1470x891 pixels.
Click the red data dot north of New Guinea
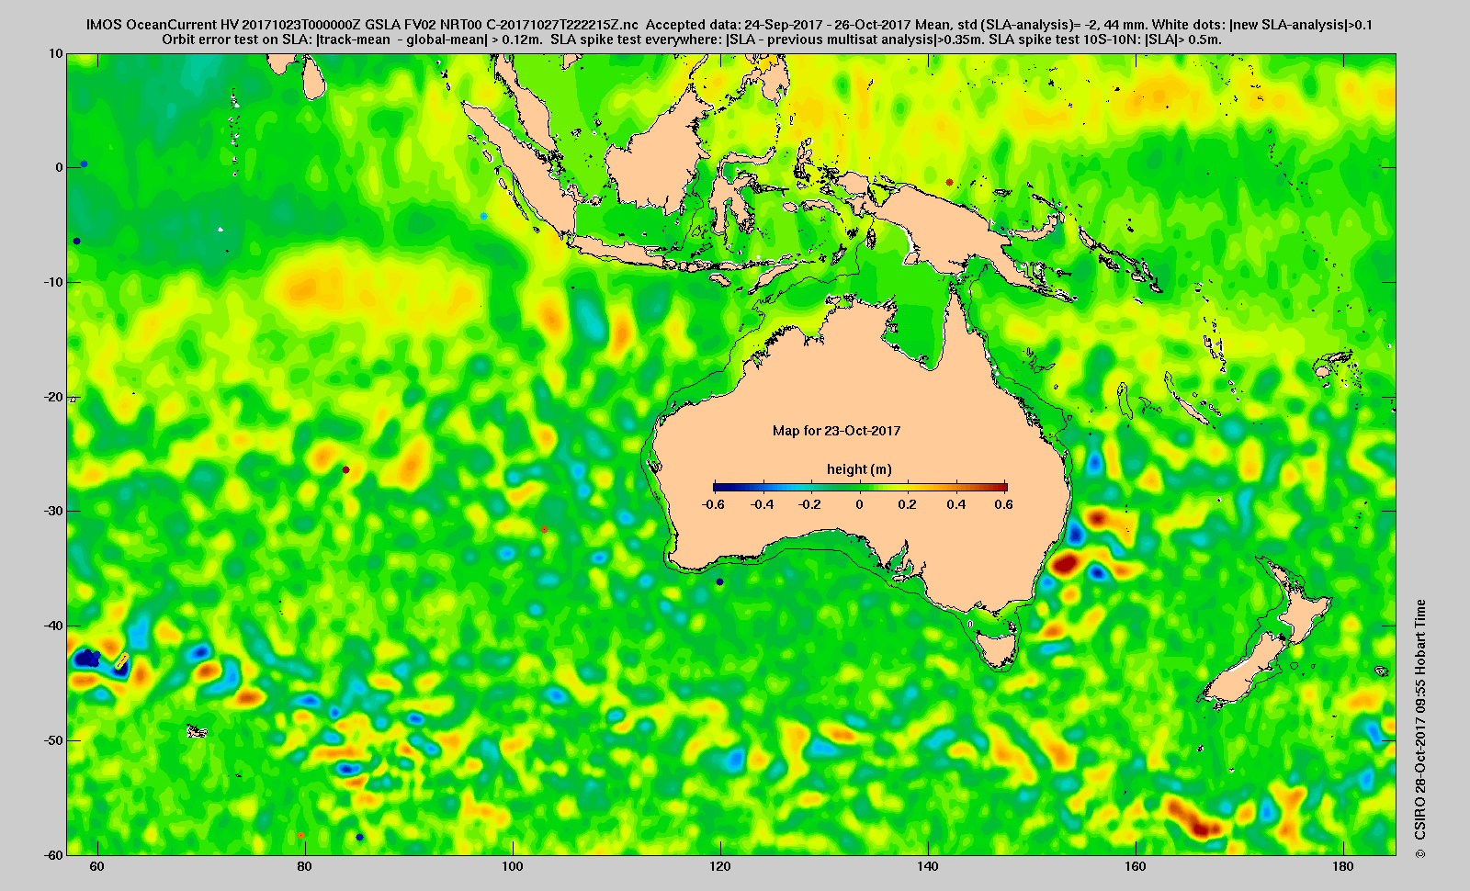tap(949, 182)
